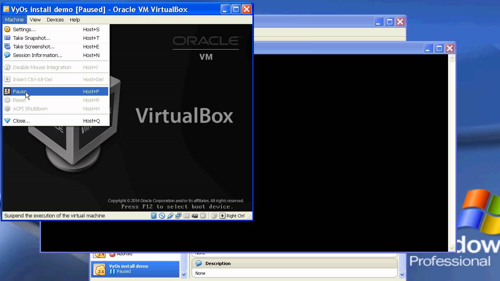Click the details pane scrollbar down arrow
Screen dimensions: 500x281
point(402,275)
